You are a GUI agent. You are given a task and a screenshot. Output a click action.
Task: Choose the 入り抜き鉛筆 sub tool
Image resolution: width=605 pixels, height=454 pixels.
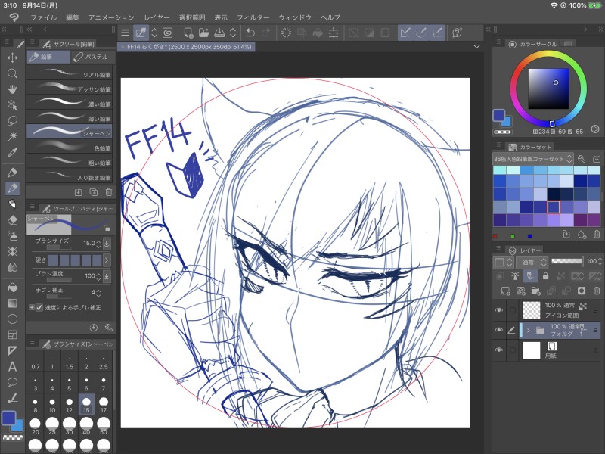(70, 176)
